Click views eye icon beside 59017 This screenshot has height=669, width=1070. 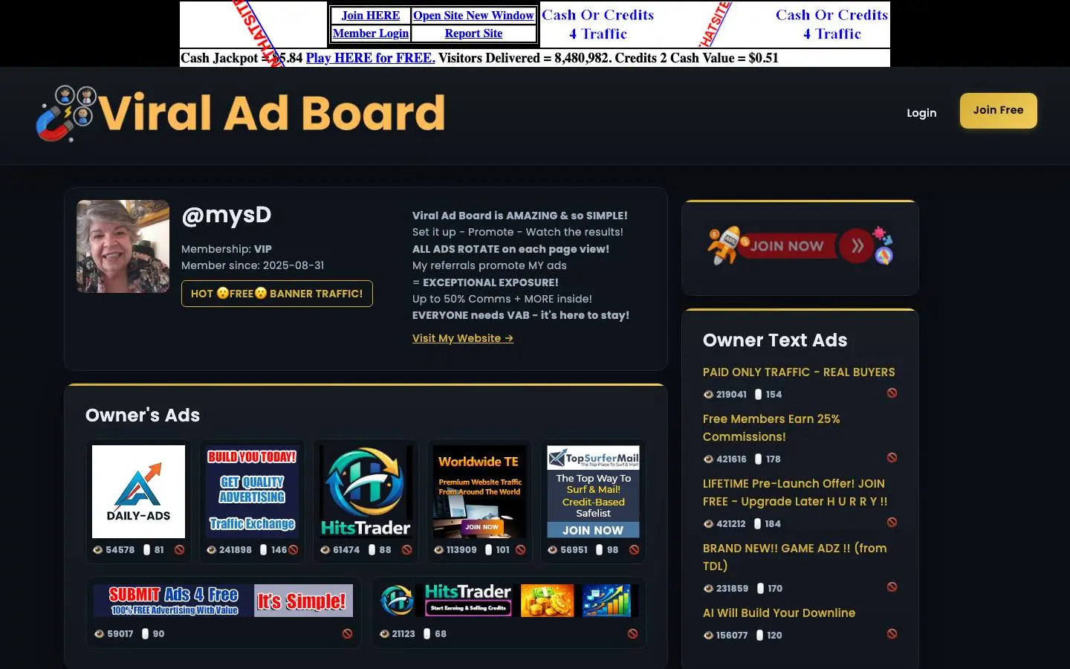(x=99, y=634)
